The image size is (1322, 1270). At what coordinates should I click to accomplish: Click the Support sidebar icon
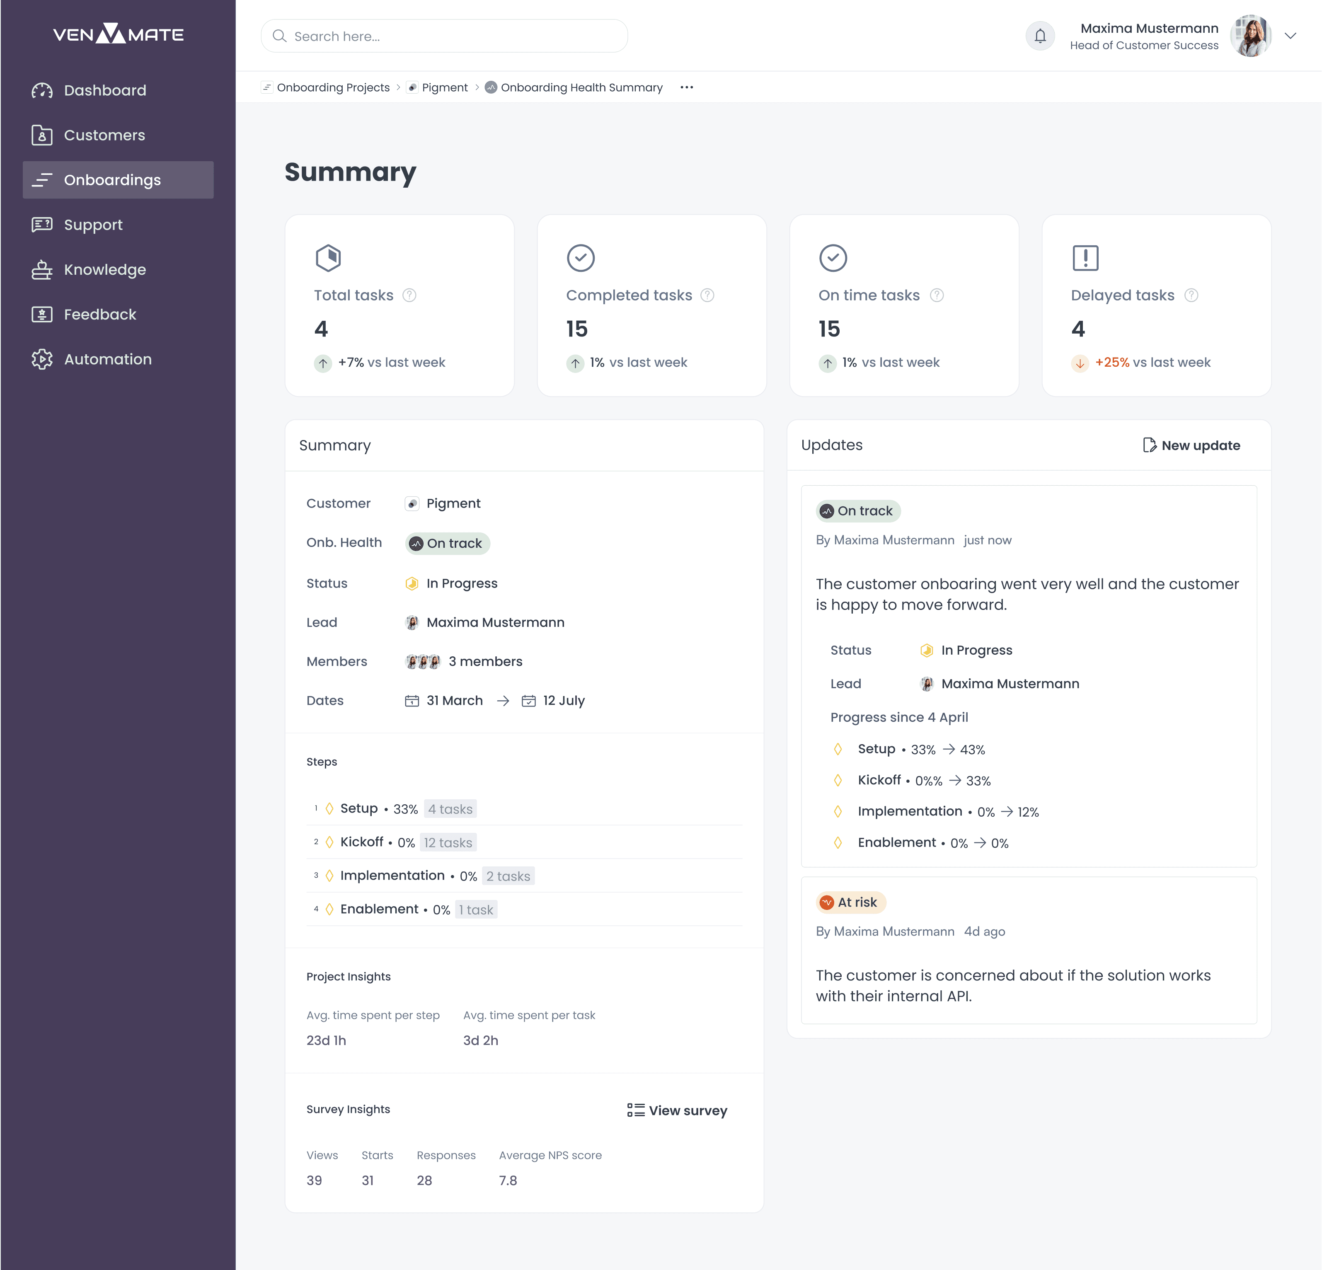41,224
